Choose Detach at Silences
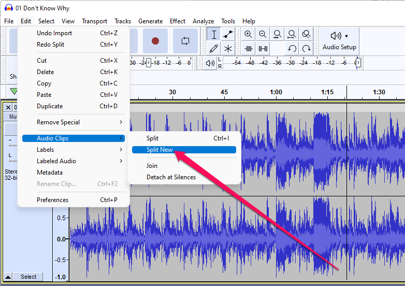 184,177
